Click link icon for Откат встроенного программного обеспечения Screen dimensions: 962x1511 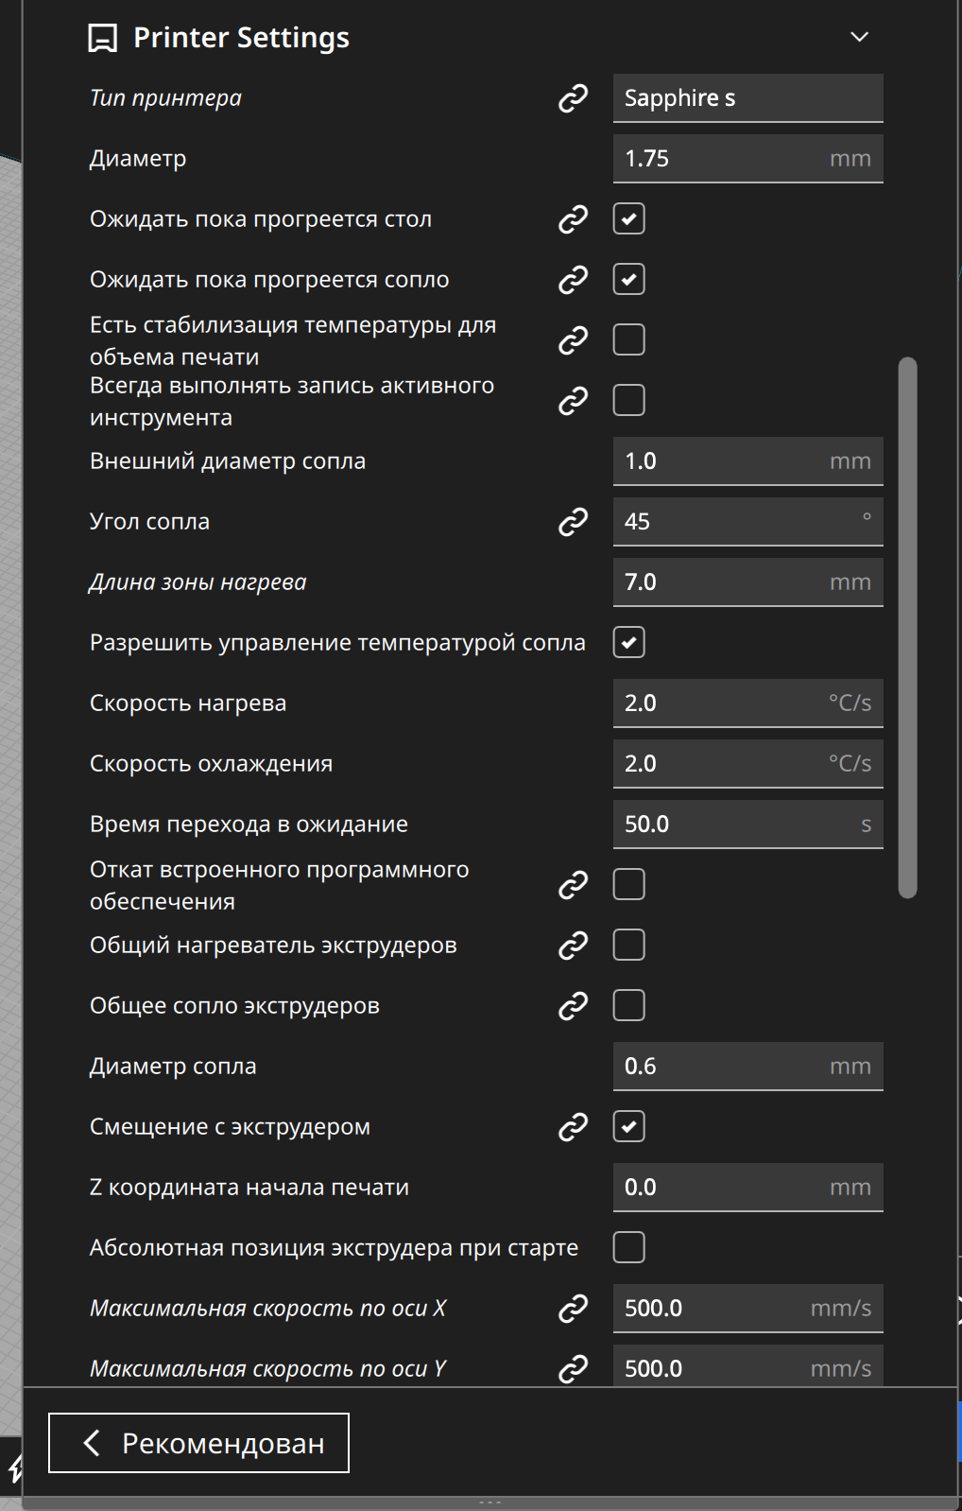coord(573,885)
